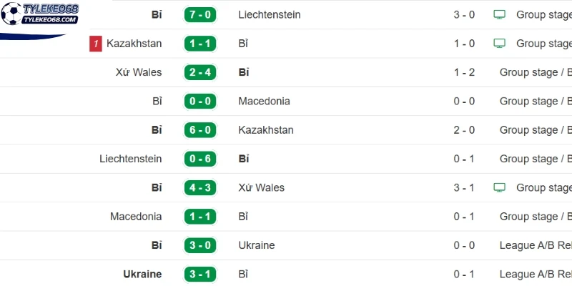Open the 7 - 0 score badge

coord(200,14)
